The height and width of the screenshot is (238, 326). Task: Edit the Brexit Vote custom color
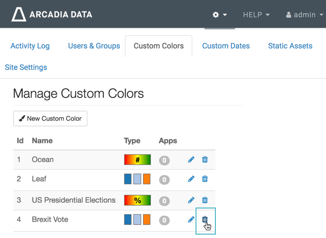click(x=191, y=220)
